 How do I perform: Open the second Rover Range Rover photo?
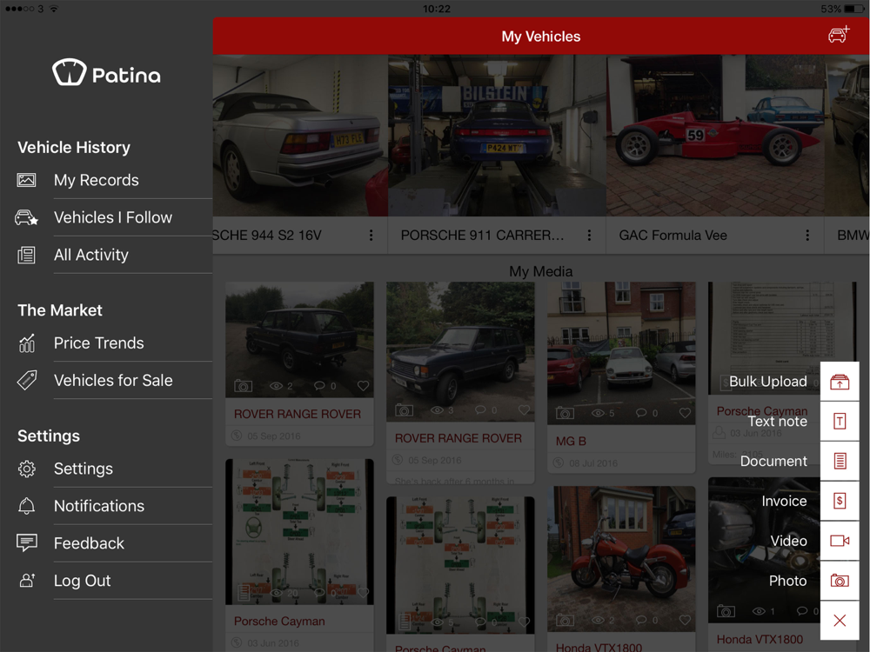(x=460, y=352)
